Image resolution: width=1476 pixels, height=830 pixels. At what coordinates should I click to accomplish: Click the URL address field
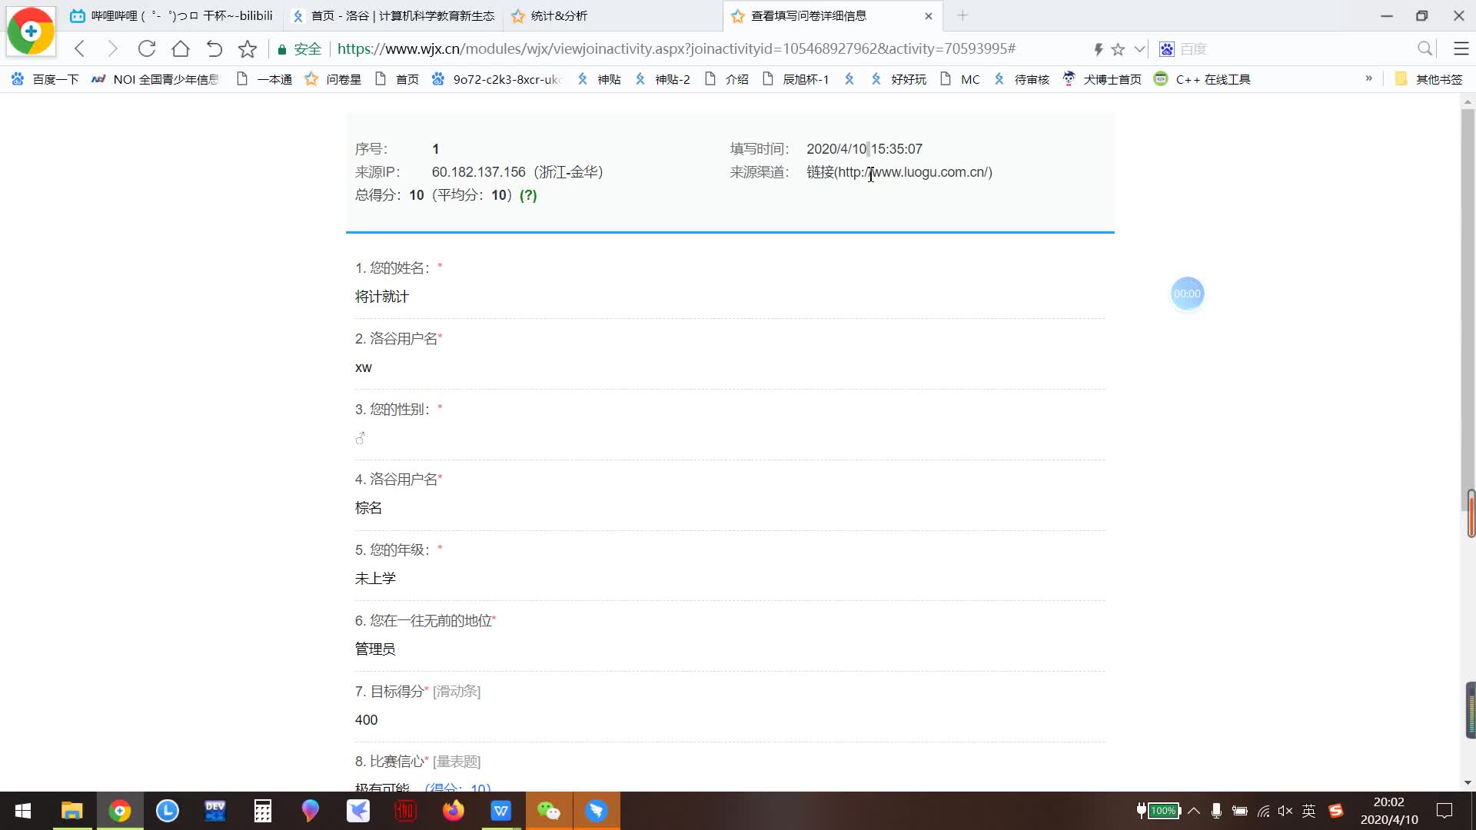click(676, 49)
